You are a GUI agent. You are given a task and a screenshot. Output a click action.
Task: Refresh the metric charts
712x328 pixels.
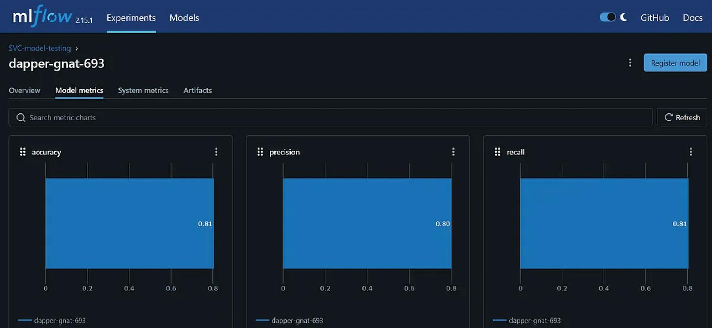(x=682, y=118)
